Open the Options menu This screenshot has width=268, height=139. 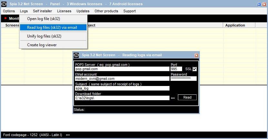point(9,11)
